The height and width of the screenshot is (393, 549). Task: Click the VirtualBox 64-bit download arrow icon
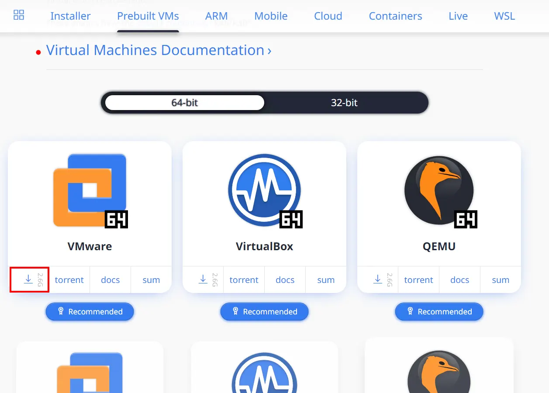click(x=203, y=279)
